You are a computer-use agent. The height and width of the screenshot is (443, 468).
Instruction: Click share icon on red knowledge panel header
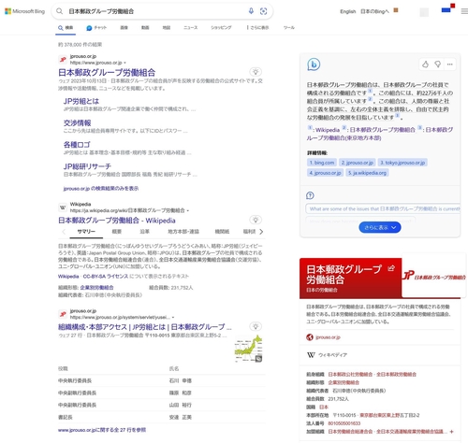pos(391,268)
